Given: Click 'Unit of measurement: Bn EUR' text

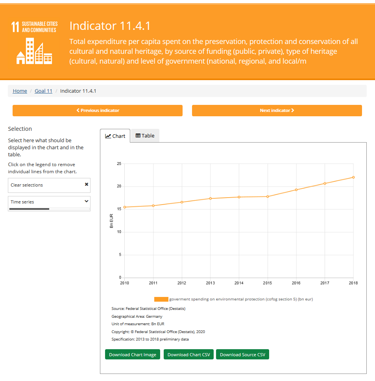Looking at the screenshot, I should 138,324.
